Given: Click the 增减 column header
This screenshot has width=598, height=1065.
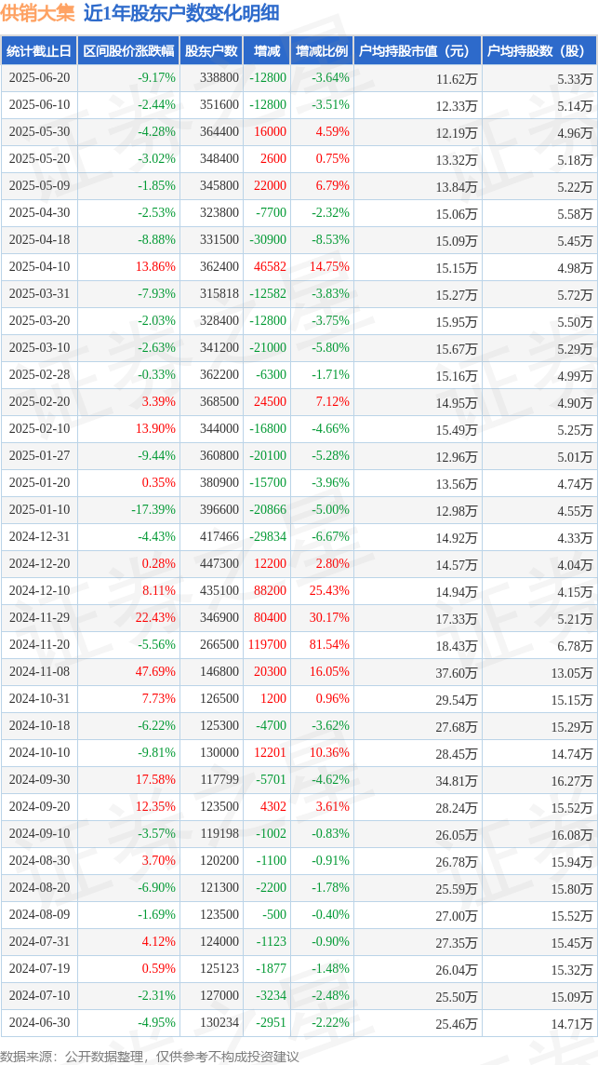Looking at the screenshot, I should pos(267,51).
